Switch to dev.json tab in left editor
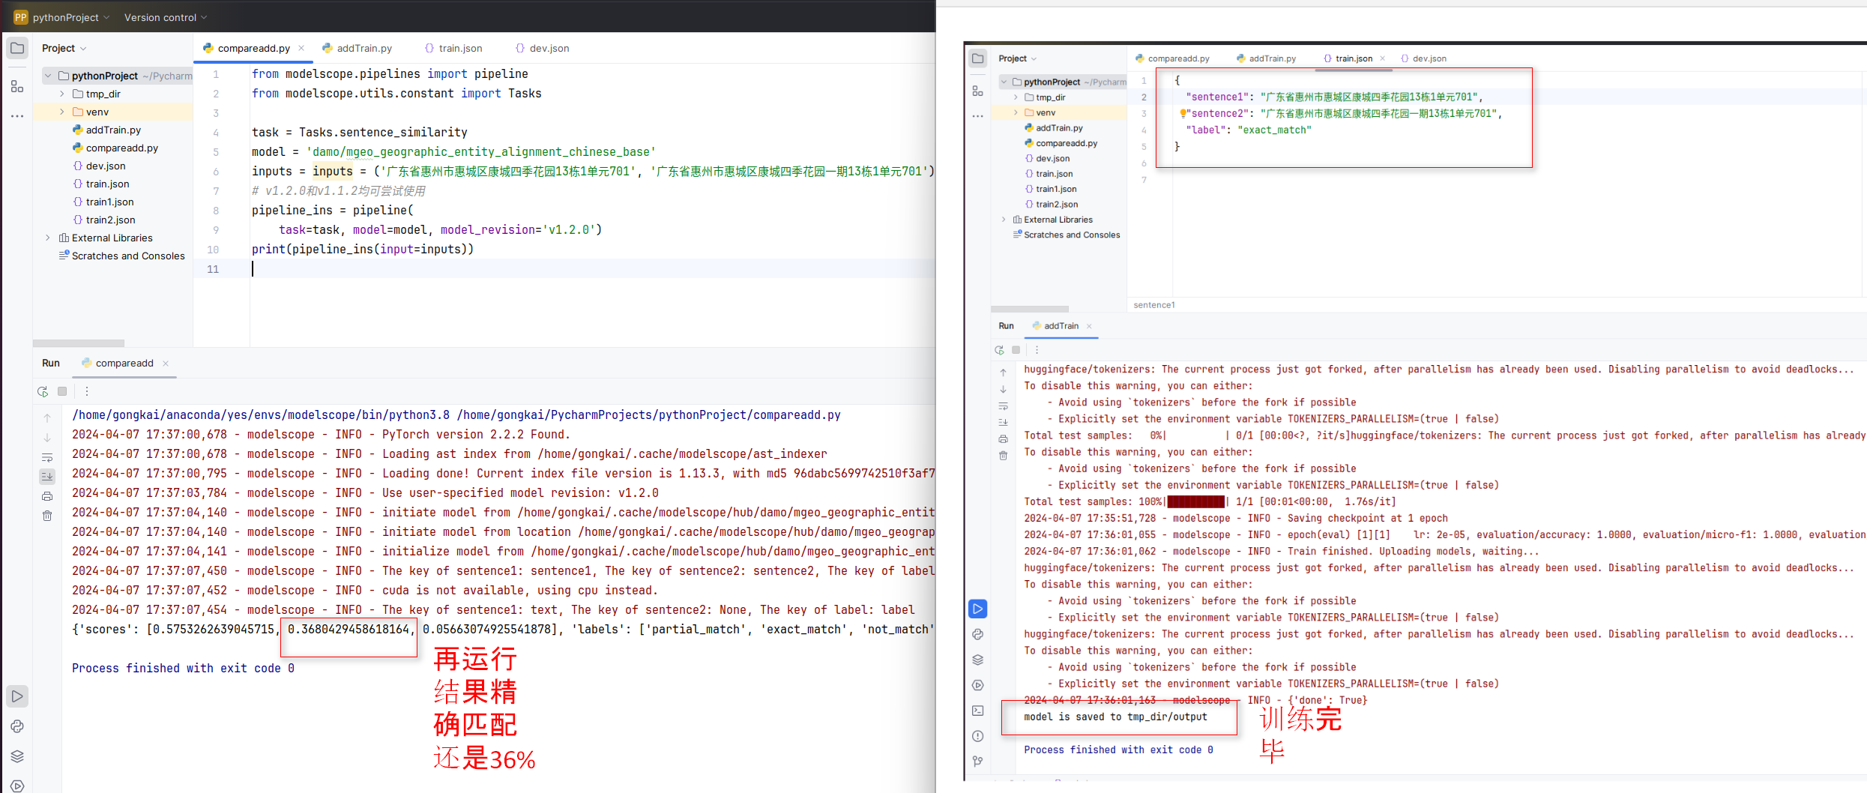The width and height of the screenshot is (1867, 793). 543,48
